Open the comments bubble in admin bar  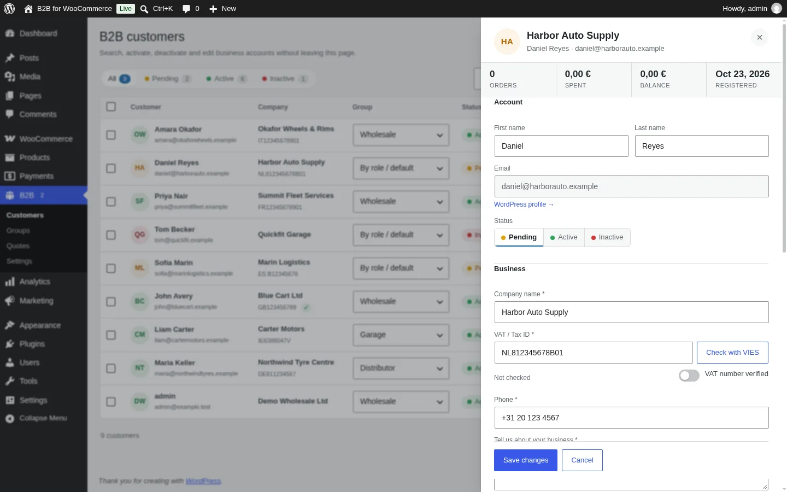coord(186,9)
